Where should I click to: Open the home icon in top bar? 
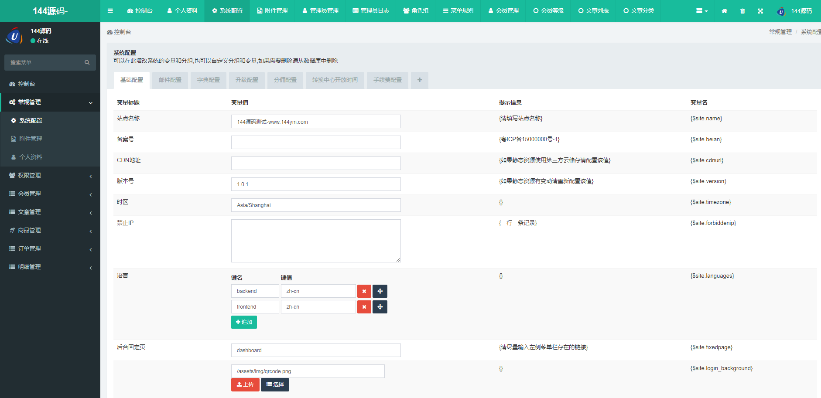724,11
